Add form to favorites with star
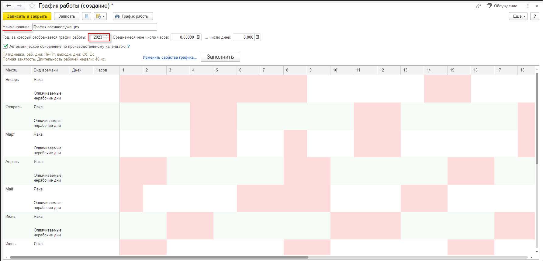543x261 pixels. click(32, 6)
